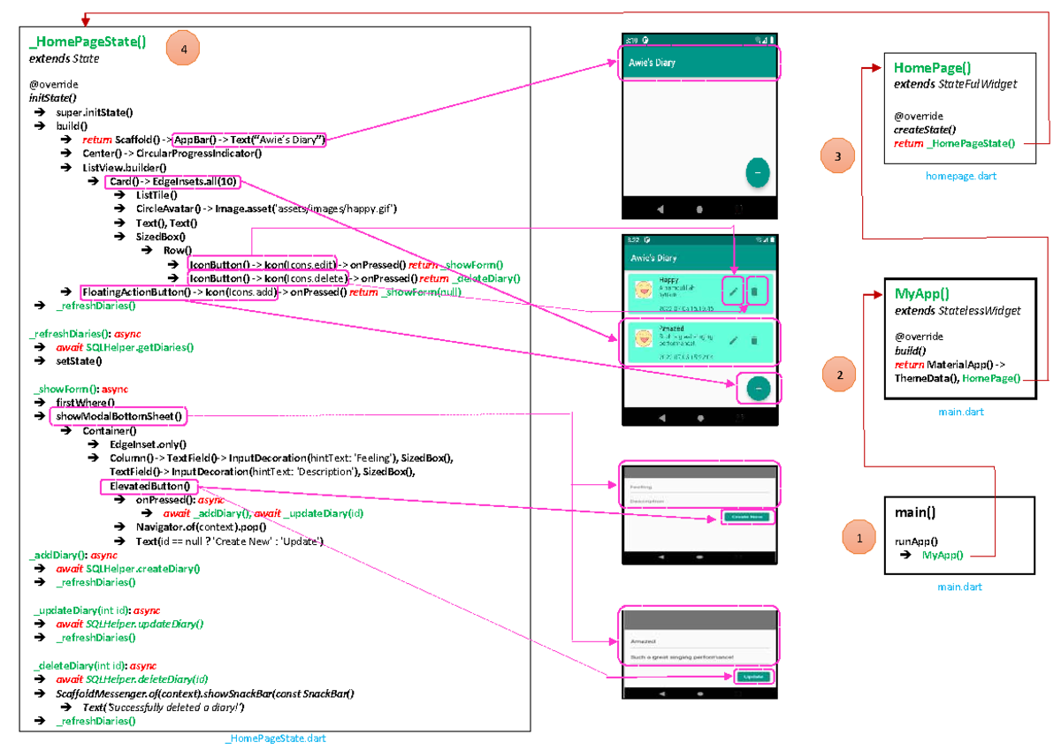This screenshot has height=750, width=1061.
Task: Click the 'Text('Successfully deleted a diary!')' line
Action: click(164, 708)
